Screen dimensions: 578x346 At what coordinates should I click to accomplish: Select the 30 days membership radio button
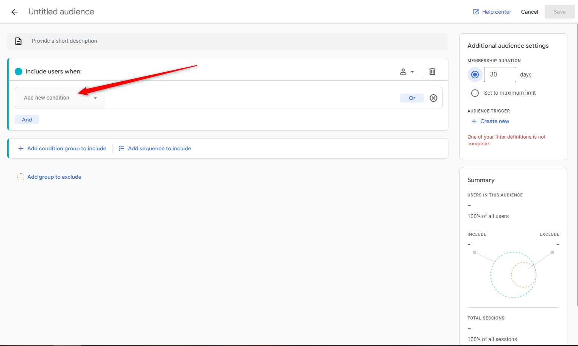coord(475,75)
